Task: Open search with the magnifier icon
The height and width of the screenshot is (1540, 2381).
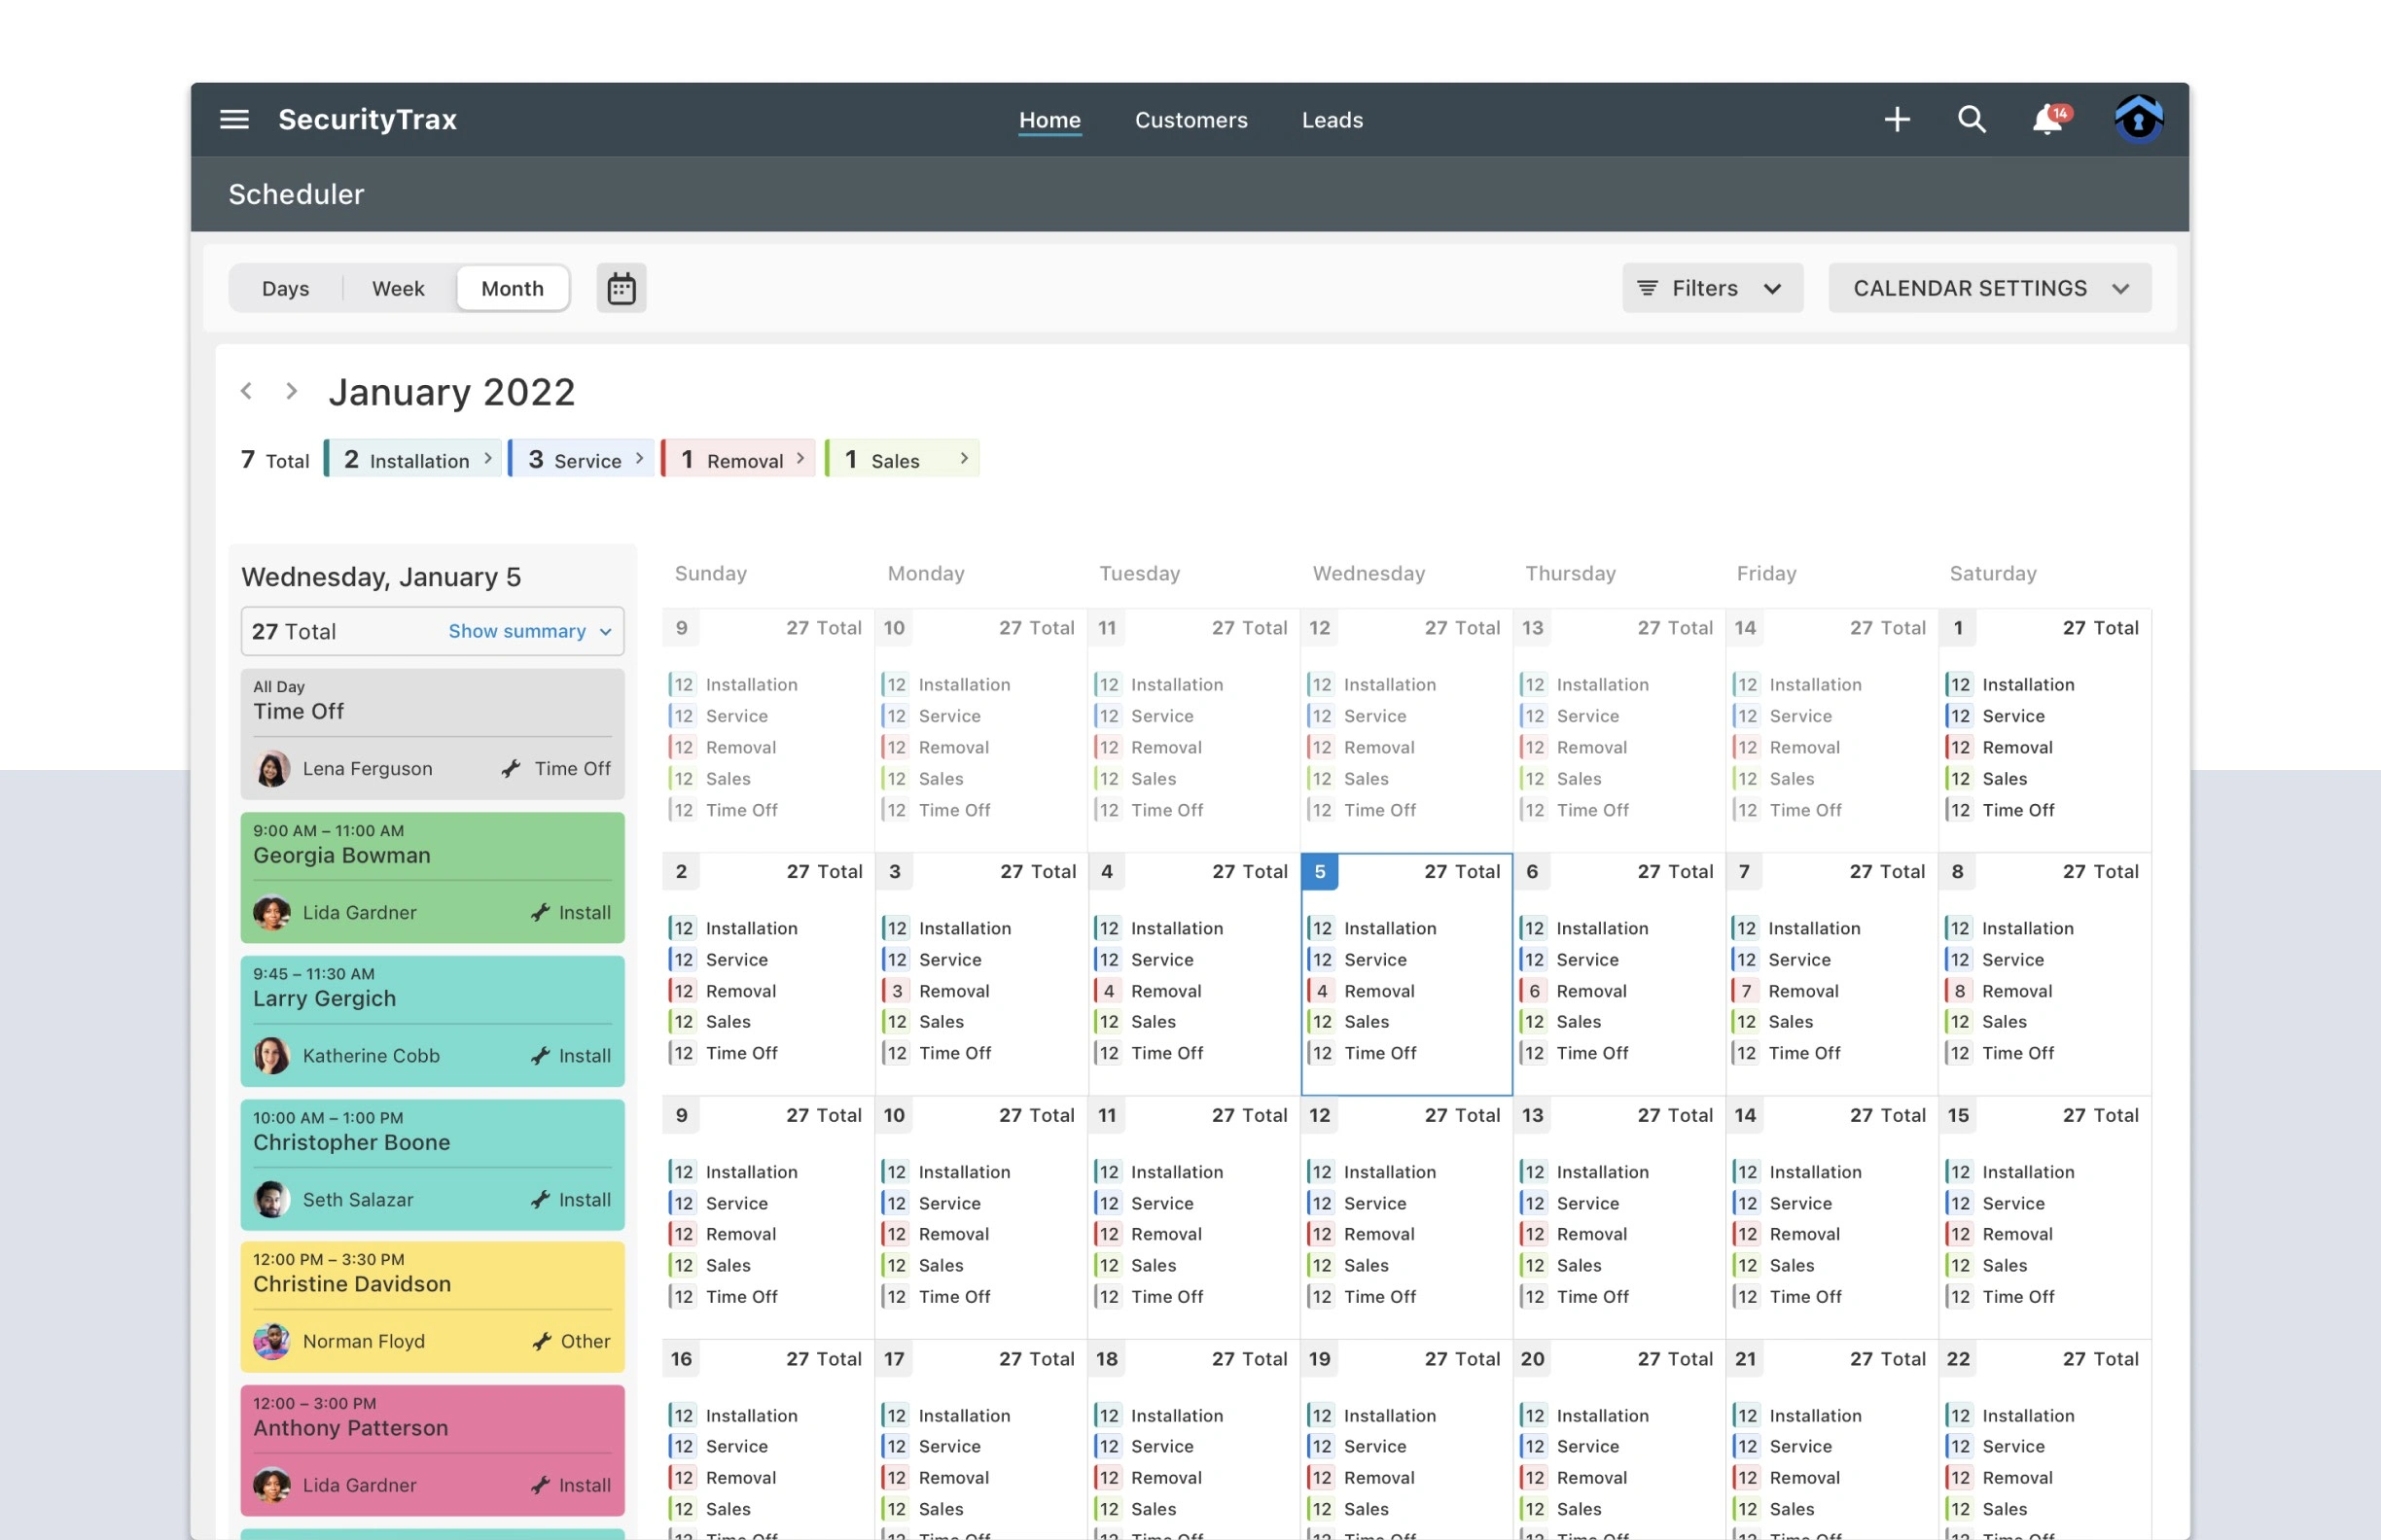Action: (x=1970, y=119)
